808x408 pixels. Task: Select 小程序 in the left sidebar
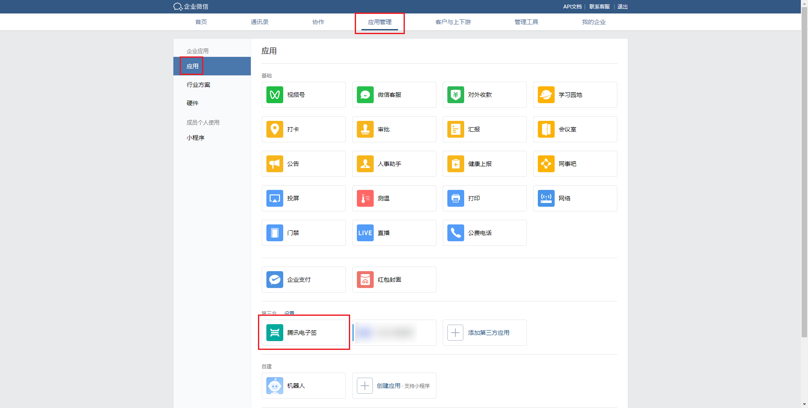(x=212, y=138)
